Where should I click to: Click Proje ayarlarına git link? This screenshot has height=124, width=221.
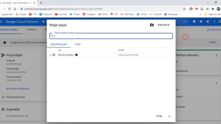point(16,97)
